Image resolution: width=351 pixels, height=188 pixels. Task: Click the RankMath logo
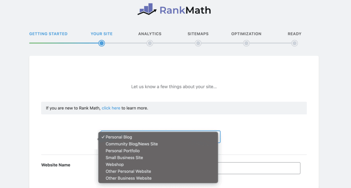[174, 10]
